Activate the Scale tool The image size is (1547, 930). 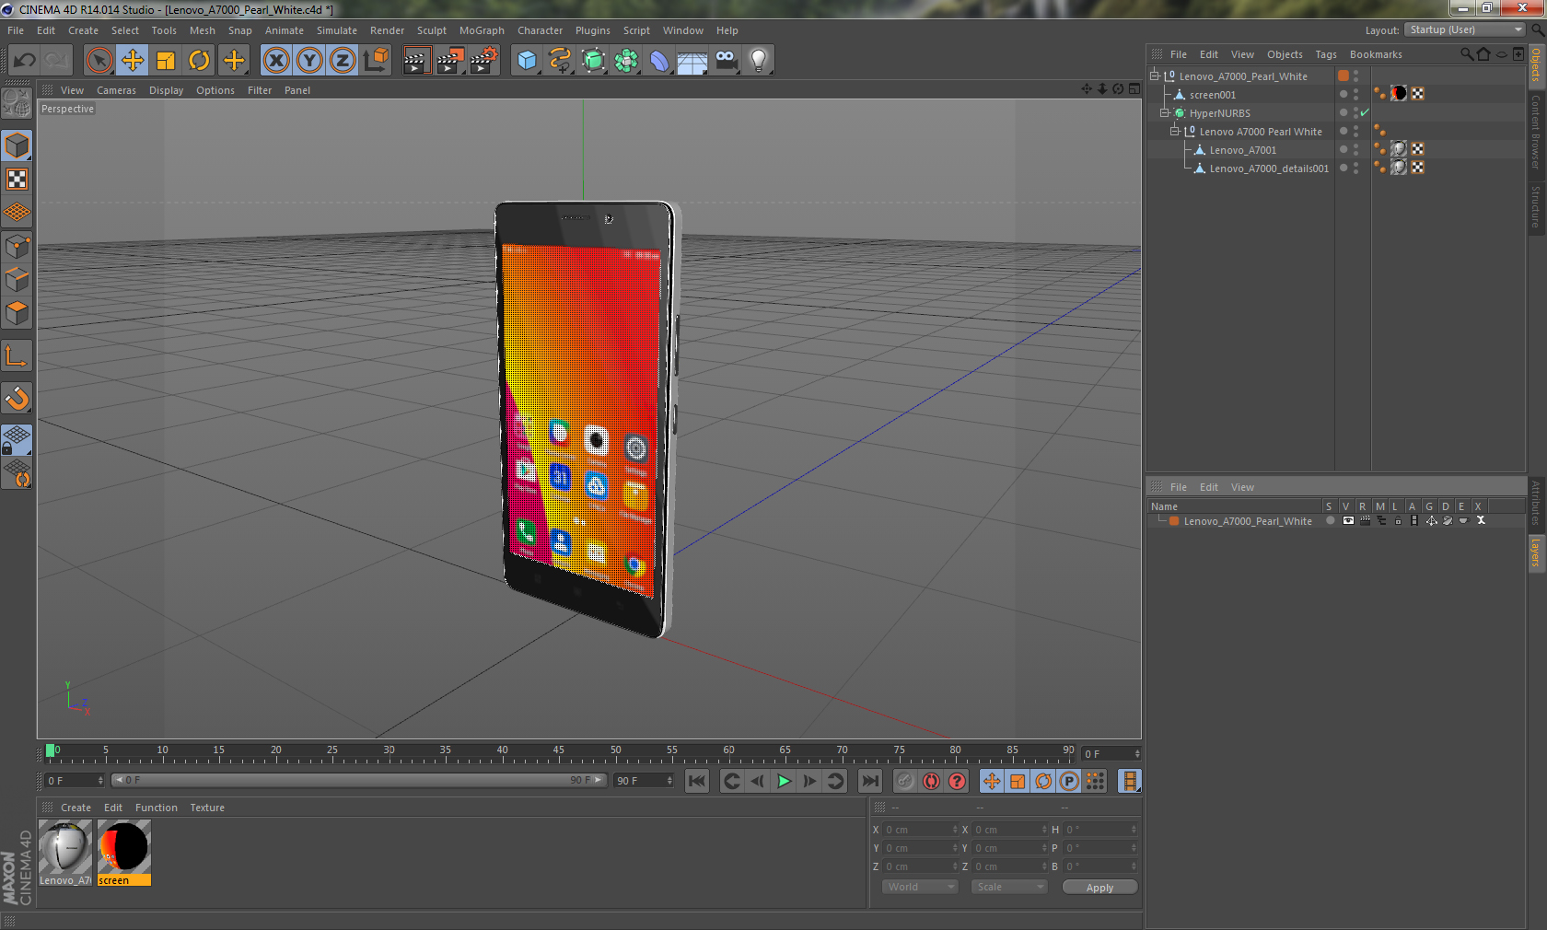[x=166, y=61]
